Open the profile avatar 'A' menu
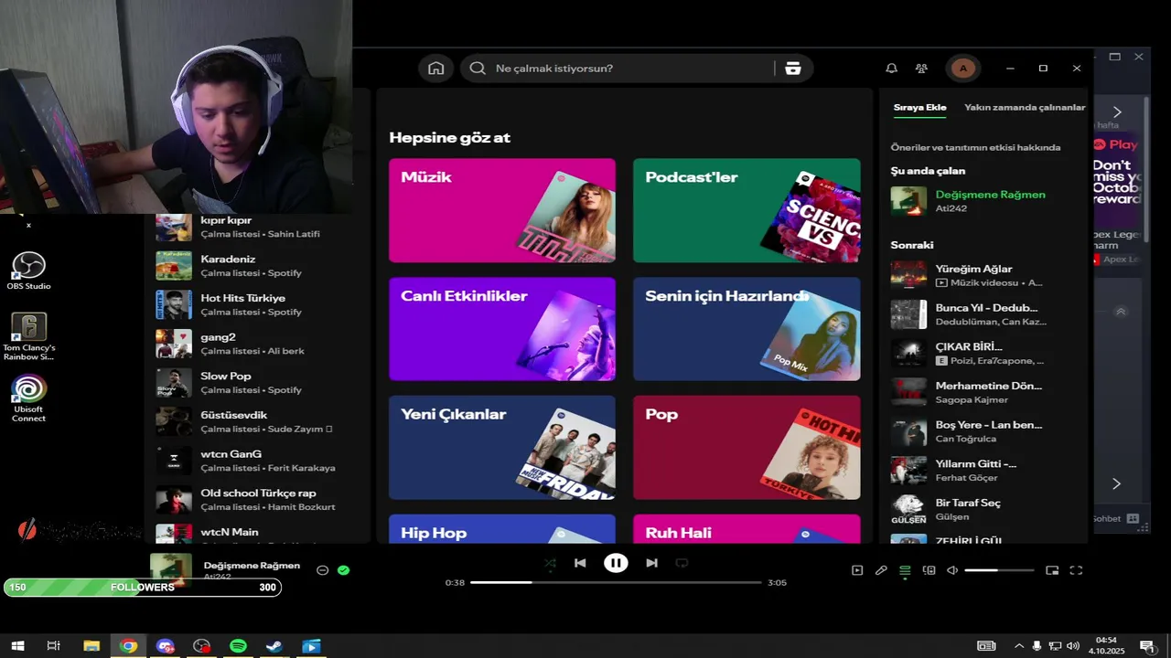 (962, 69)
